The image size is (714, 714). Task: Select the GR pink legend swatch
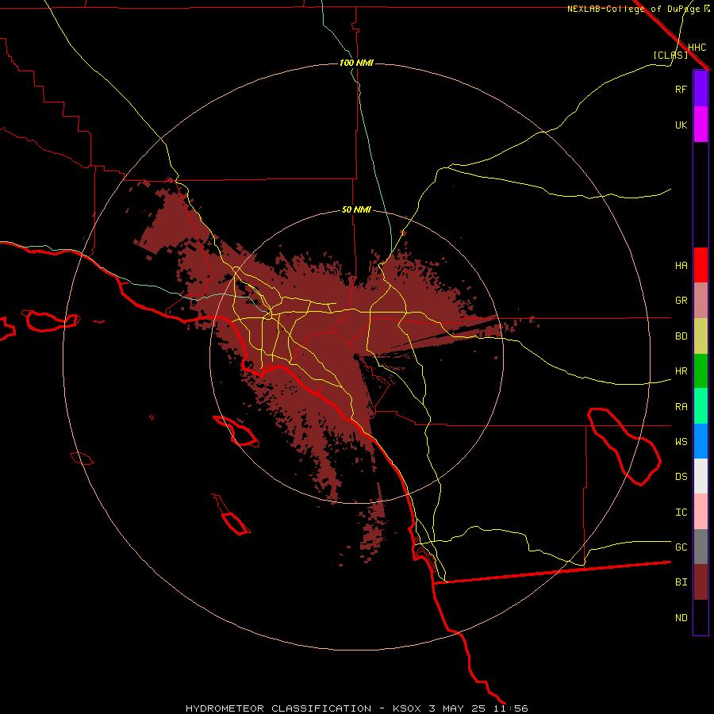701,300
